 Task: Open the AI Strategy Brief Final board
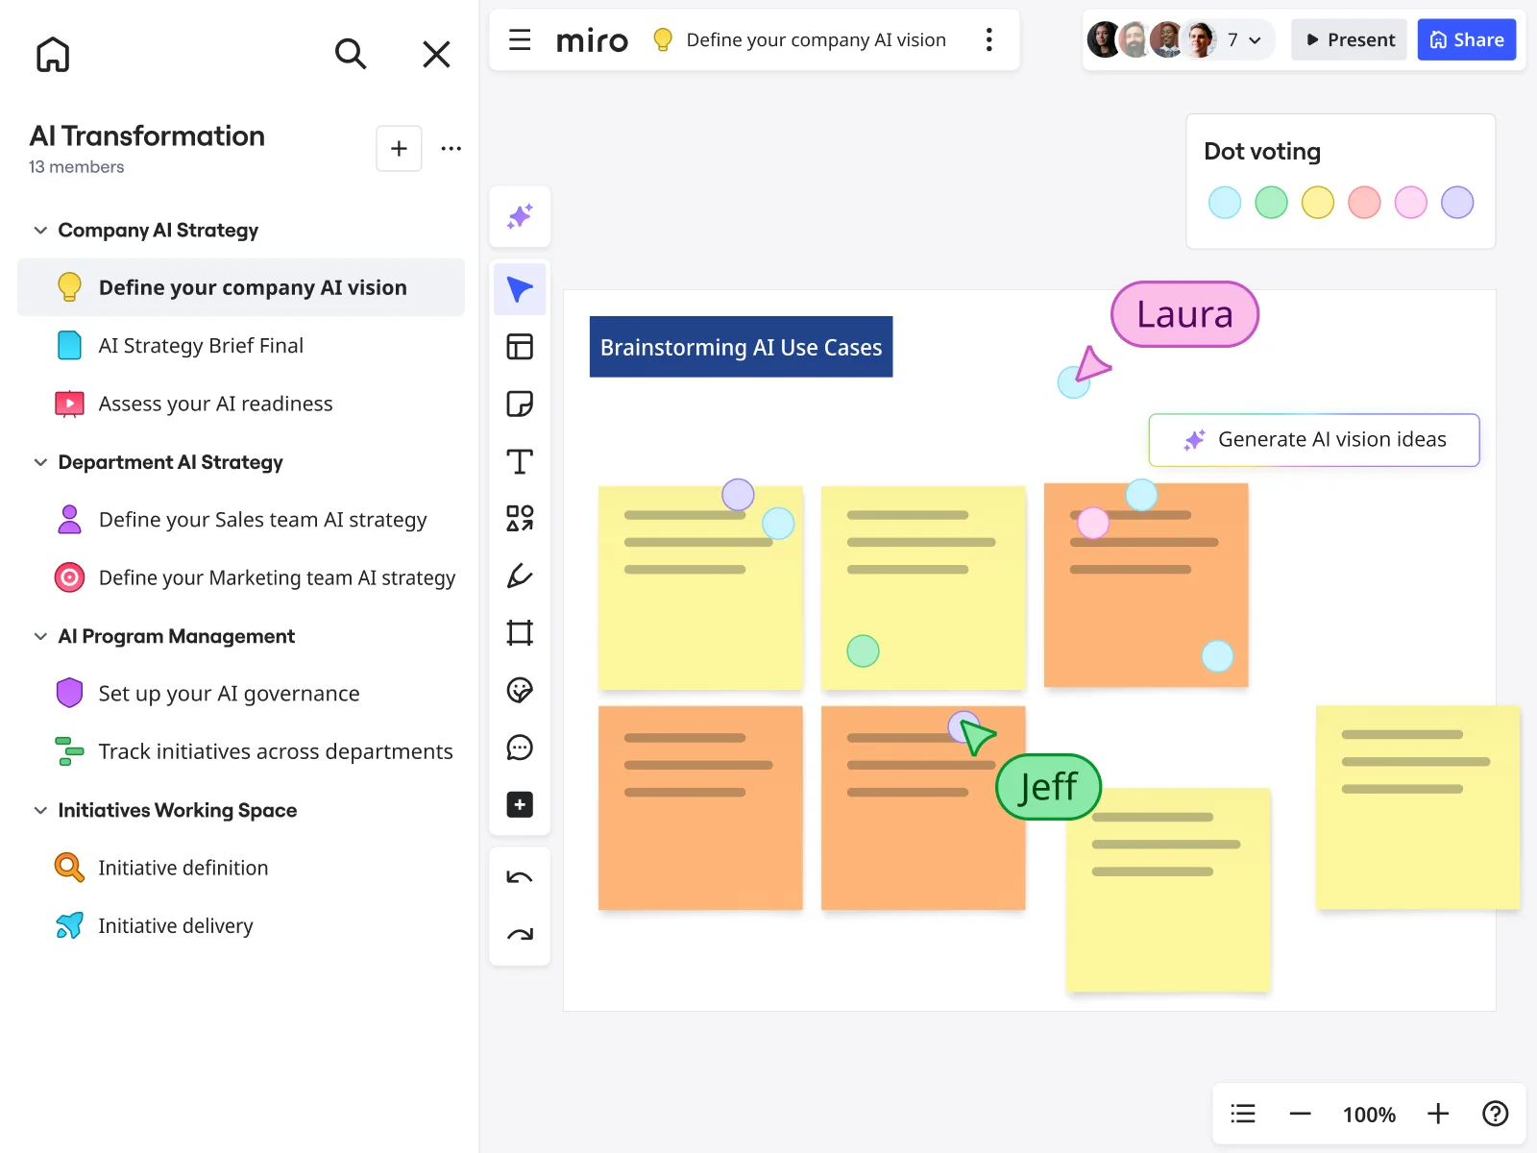click(x=201, y=345)
